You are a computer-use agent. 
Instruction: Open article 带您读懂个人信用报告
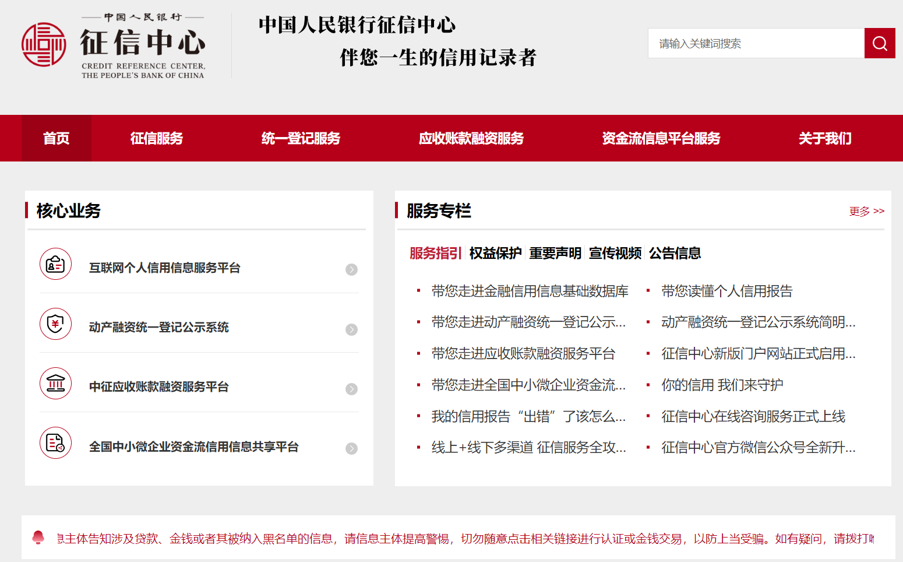pos(726,291)
